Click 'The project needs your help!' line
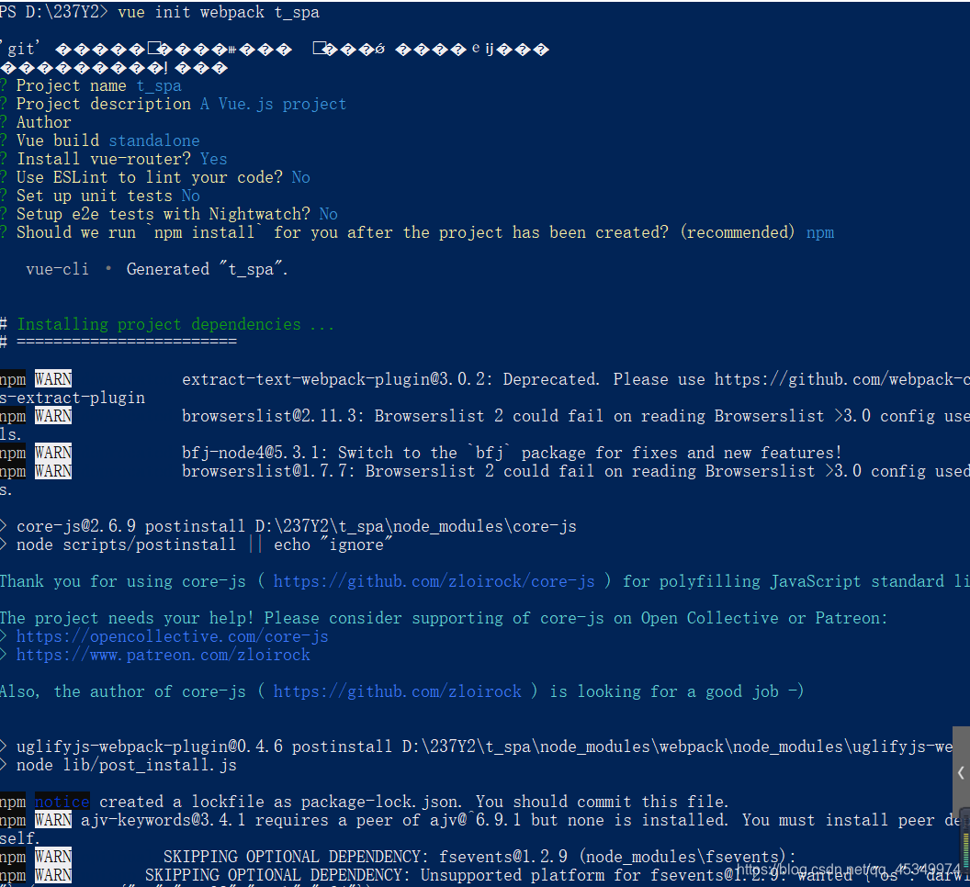The image size is (970, 887). tap(444, 618)
